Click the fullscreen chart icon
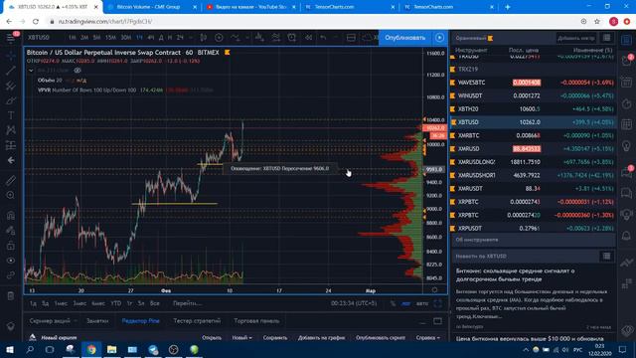This screenshot has height=358, width=636. point(437,303)
